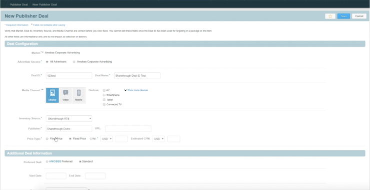
Task: Click the 'Required information' legend text
Action: (x=17, y=25)
